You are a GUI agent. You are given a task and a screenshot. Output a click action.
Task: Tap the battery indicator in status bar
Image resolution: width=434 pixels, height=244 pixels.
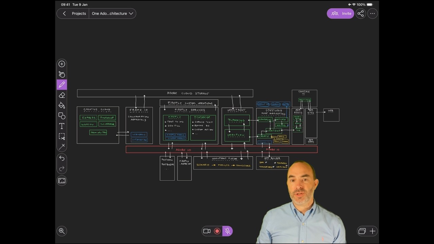point(370,5)
